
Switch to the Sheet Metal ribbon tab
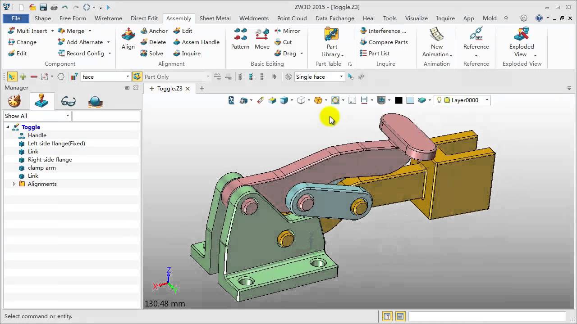(x=215, y=18)
